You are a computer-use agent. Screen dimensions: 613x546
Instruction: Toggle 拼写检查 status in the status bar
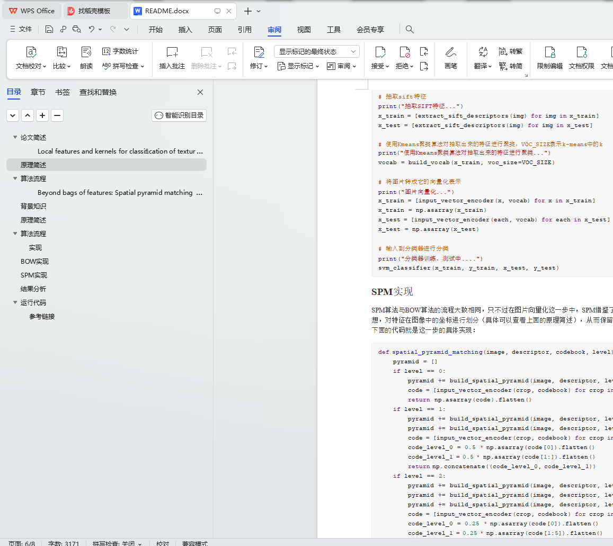(117, 543)
